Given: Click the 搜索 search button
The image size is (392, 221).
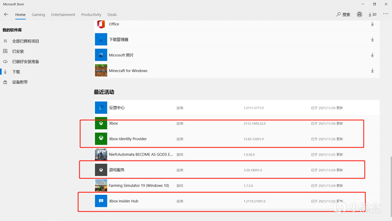Looking at the screenshot, I should click(344, 15).
